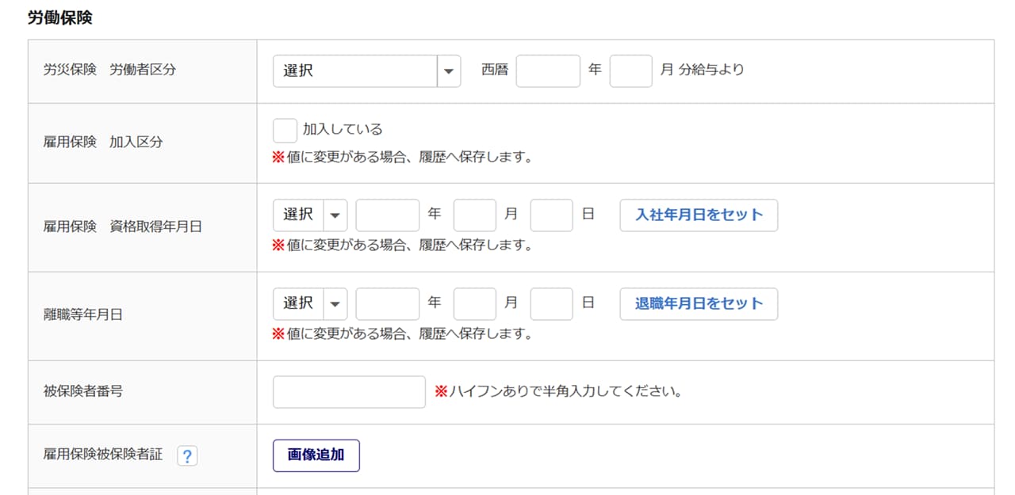Click the 離職等年月日 day field
The width and height of the screenshot is (1015, 495).
click(x=552, y=304)
